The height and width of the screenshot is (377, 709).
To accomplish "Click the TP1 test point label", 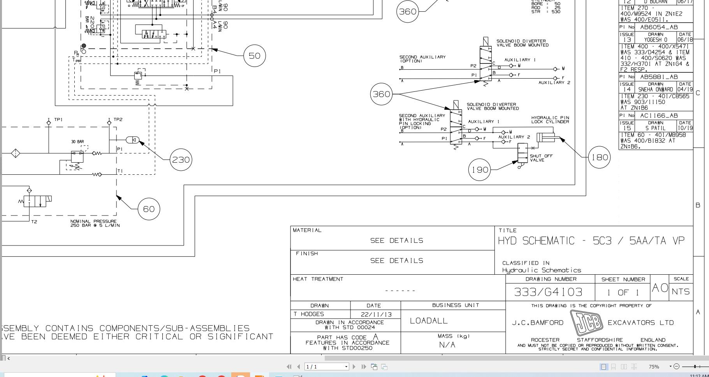I will (58, 119).
